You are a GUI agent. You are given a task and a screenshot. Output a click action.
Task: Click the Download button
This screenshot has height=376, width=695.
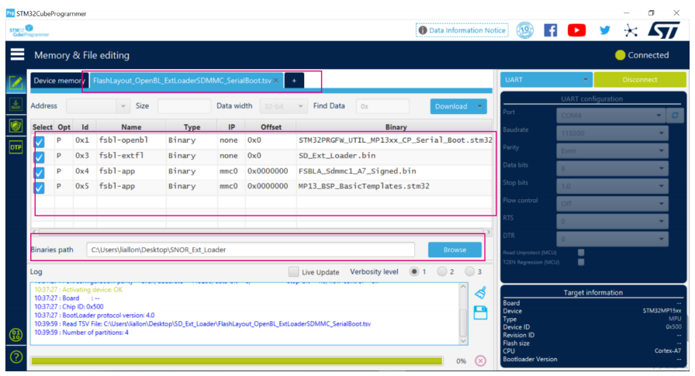pos(451,106)
